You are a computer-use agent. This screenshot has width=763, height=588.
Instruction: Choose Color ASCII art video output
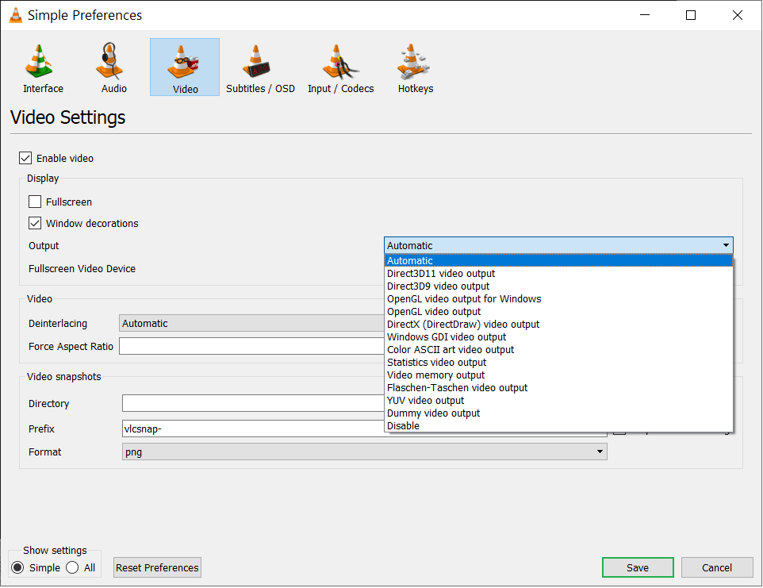coord(558,349)
